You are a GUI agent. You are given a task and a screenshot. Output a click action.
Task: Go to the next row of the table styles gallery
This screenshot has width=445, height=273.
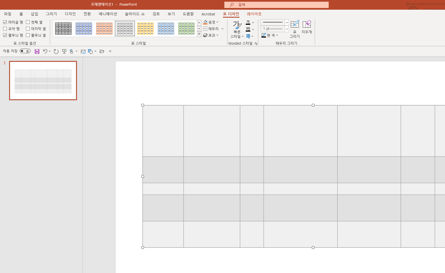coord(199,29)
